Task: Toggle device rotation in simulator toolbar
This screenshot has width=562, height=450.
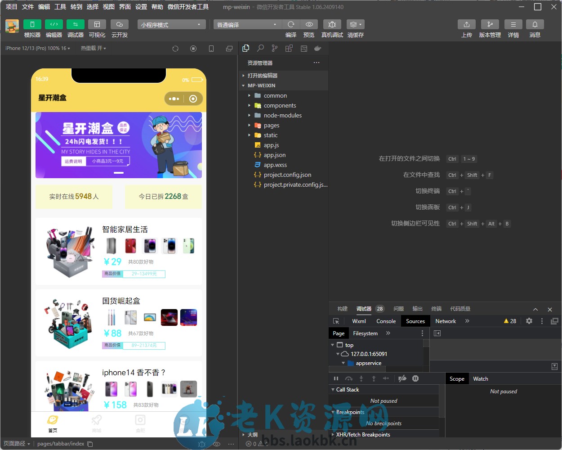Action: coord(211,48)
